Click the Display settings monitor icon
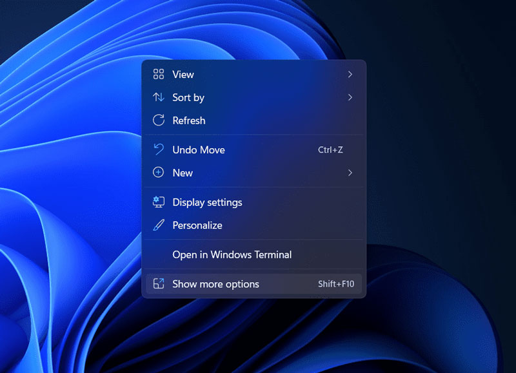This screenshot has height=373, width=516. coord(158,202)
